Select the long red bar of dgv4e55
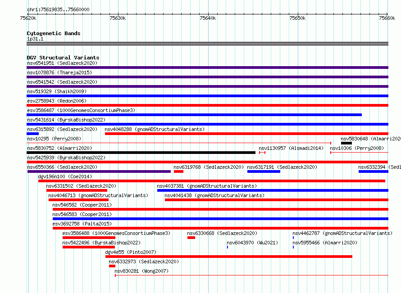Image resolution: width=401 pixels, height=293 pixels. [228, 257]
